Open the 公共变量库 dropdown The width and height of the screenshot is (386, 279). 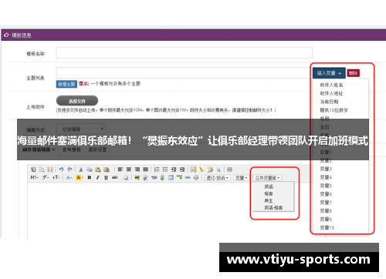(267, 178)
